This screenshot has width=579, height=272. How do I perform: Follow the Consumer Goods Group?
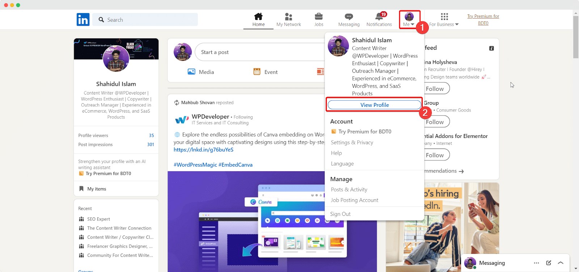tap(437, 122)
